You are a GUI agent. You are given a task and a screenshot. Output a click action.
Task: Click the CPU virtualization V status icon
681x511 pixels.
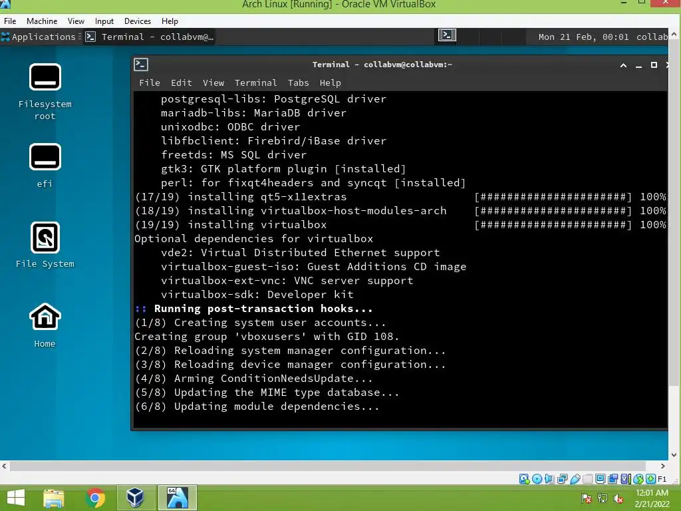tap(625, 479)
